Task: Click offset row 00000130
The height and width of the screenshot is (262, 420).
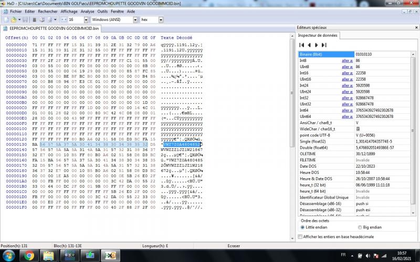Action: pyautogui.click(x=16, y=145)
